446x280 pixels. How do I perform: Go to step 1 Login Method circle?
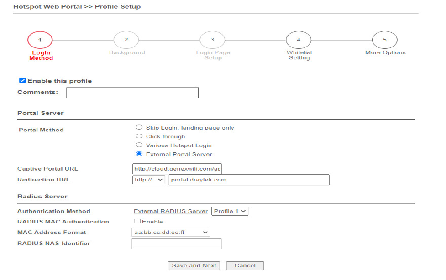[40, 40]
